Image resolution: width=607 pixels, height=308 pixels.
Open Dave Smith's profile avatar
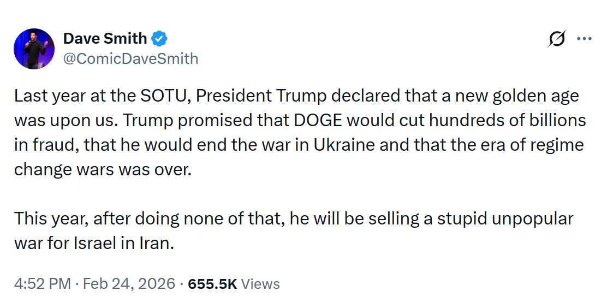coord(34,49)
